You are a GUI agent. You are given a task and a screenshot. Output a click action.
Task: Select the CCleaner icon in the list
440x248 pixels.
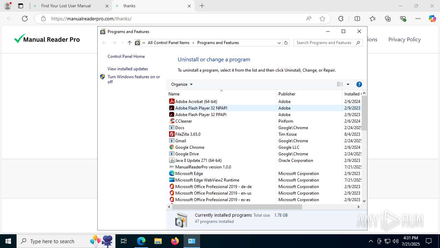[172, 121]
